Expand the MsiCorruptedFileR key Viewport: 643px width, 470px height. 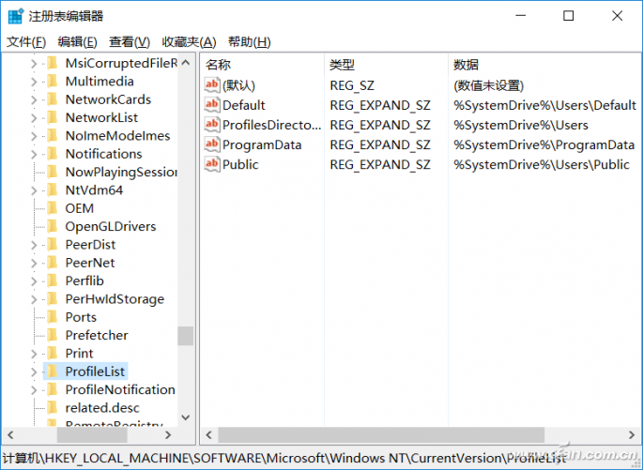point(34,64)
